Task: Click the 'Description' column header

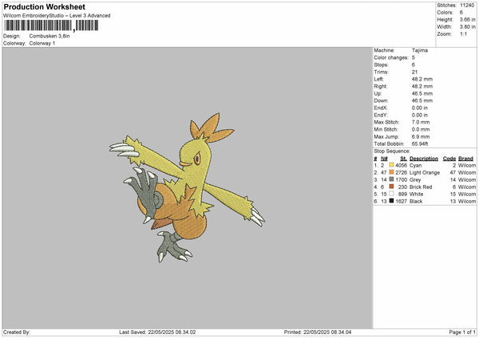Action: click(424, 159)
